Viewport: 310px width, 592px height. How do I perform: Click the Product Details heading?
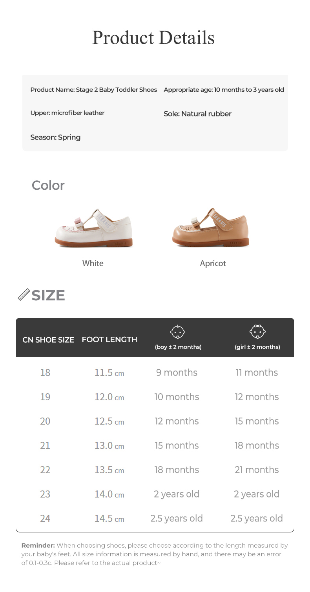[x=153, y=38]
